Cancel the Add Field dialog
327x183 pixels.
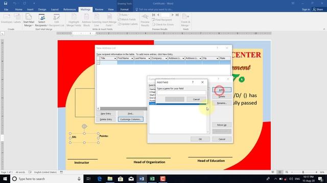click(x=196, y=100)
